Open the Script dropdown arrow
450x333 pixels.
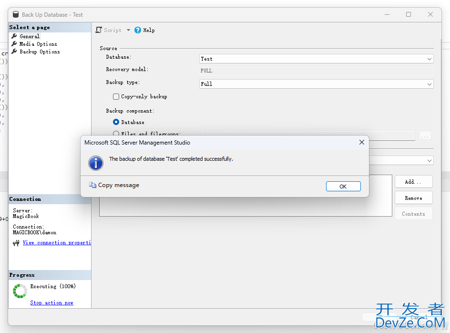pos(128,30)
